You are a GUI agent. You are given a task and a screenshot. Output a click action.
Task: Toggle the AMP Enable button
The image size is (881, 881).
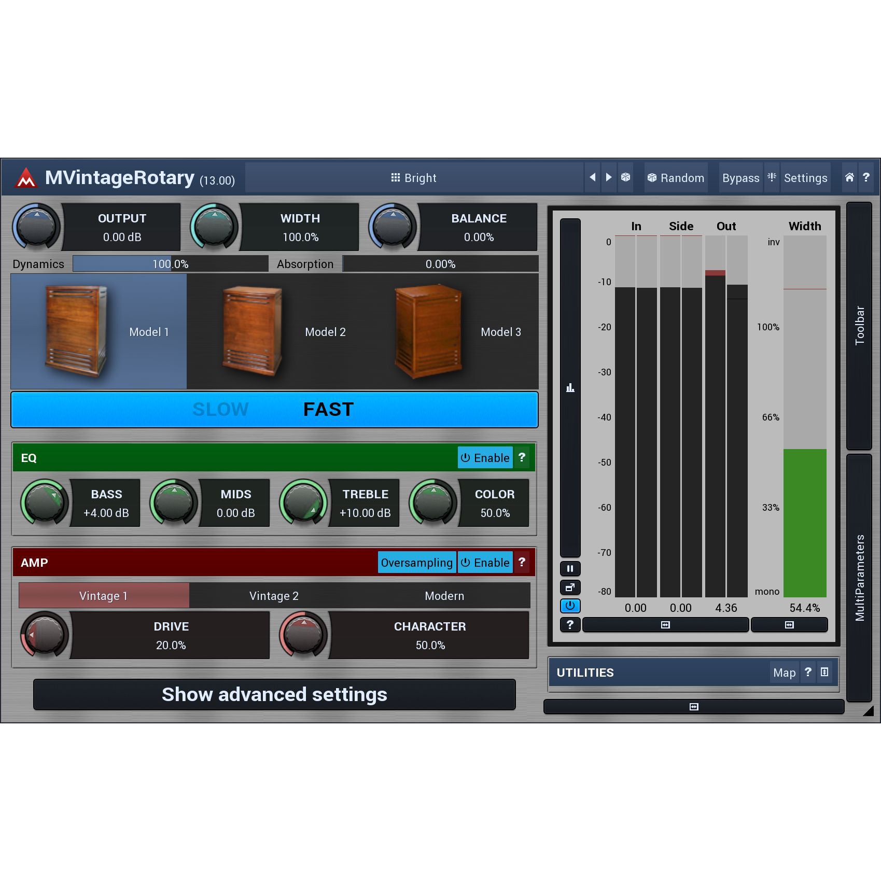485,563
